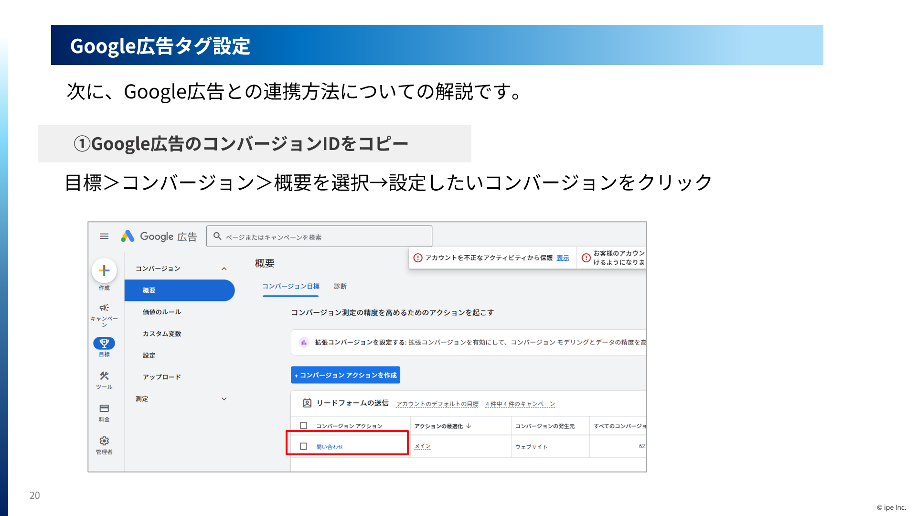Image resolution: width=917 pixels, height=516 pixels.
Task: Open the 問い合わせ conversion link
Action: point(330,447)
